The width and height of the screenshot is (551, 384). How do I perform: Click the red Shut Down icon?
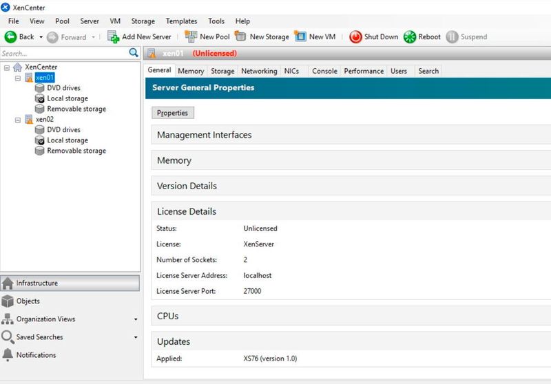355,37
